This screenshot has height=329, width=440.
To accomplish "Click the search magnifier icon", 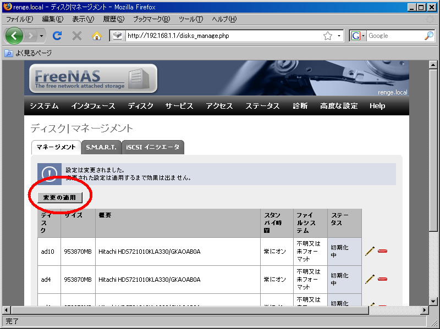I will tap(429, 36).
